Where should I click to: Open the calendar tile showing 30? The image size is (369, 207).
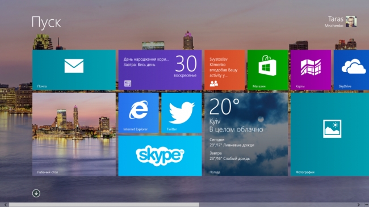[160, 70]
